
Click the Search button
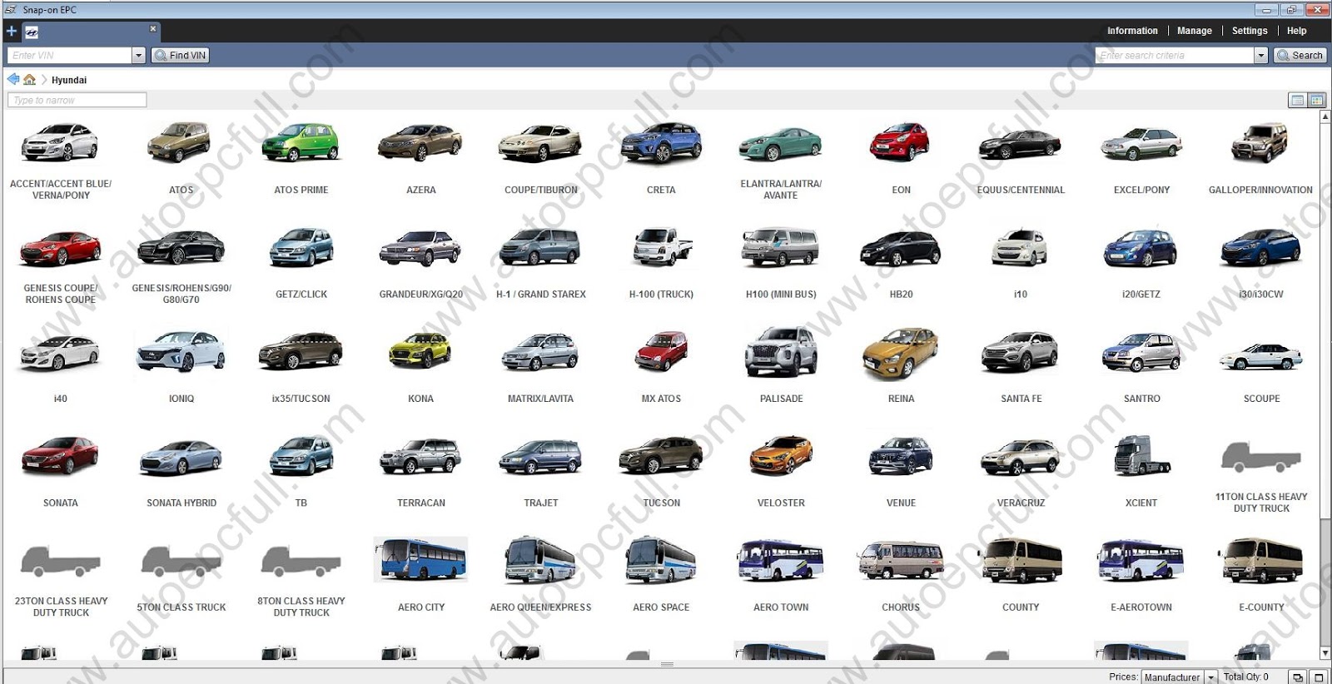point(1300,56)
